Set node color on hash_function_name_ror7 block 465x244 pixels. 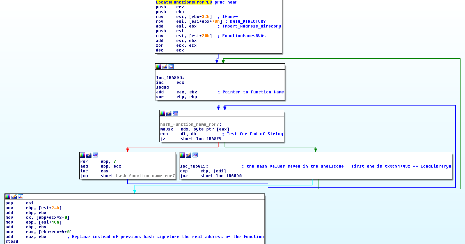[162, 113]
